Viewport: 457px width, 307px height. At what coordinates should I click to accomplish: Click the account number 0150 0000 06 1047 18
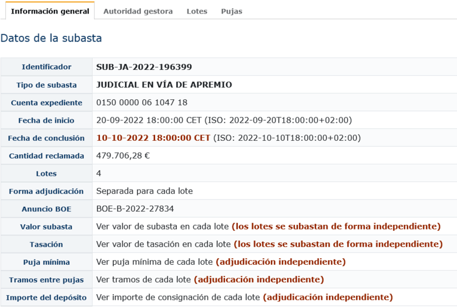(142, 103)
